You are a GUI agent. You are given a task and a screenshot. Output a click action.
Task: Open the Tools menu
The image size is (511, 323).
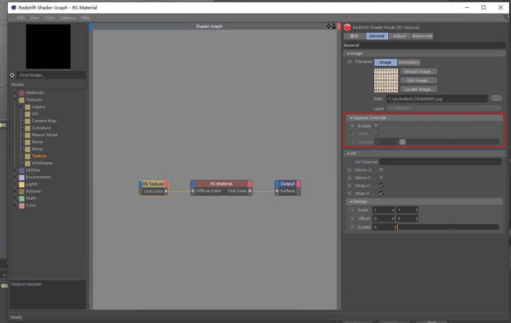pos(49,18)
